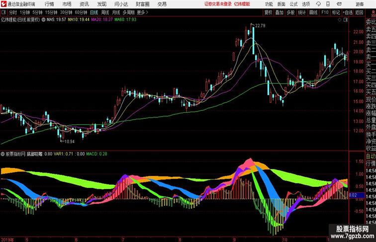Click the MACD: 0.28 indicator value
376x242 pixels.
coord(96,154)
